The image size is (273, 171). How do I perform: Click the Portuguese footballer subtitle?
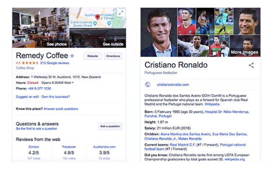point(161,73)
